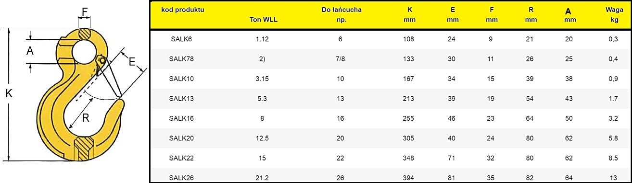The image size is (632, 183).
Task: Click the R dimension label inside hook
Action: pyautogui.click(x=86, y=117)
